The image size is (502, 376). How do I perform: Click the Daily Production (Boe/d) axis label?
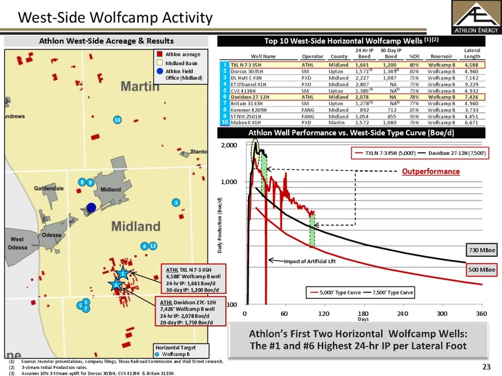pos(220,225)
